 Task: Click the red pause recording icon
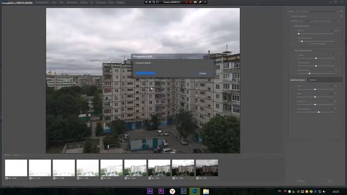[x=187, y=2]
